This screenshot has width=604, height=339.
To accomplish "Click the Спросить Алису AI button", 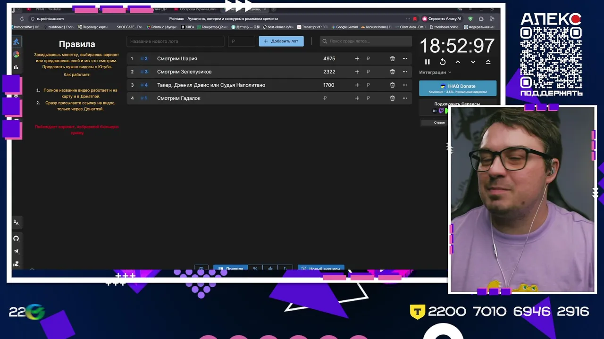I will 442,19.
